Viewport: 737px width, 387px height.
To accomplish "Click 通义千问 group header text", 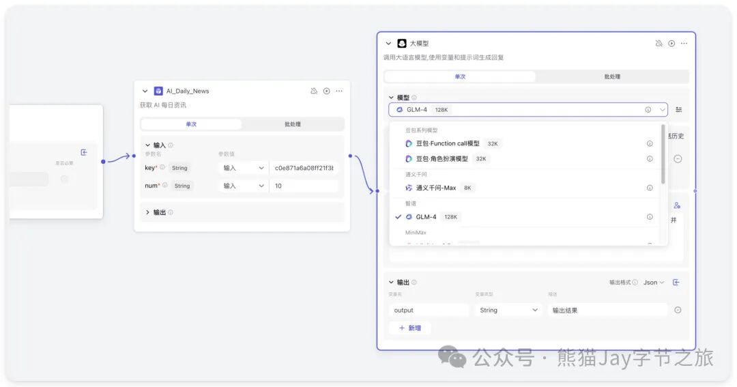I will pos(416,175).
